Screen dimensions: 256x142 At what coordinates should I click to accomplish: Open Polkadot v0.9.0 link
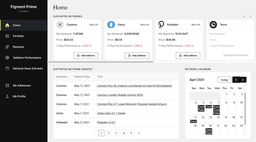coord(106,122)
